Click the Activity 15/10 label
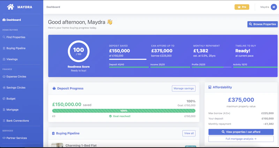 (x=240, y=65)
